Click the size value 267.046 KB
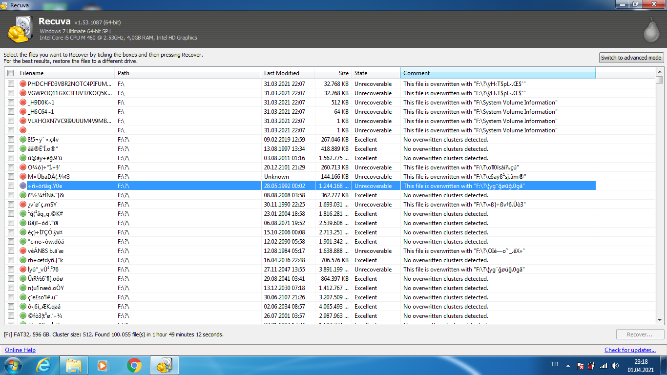Viewport: 667px width, 375px height. point(334,140)
